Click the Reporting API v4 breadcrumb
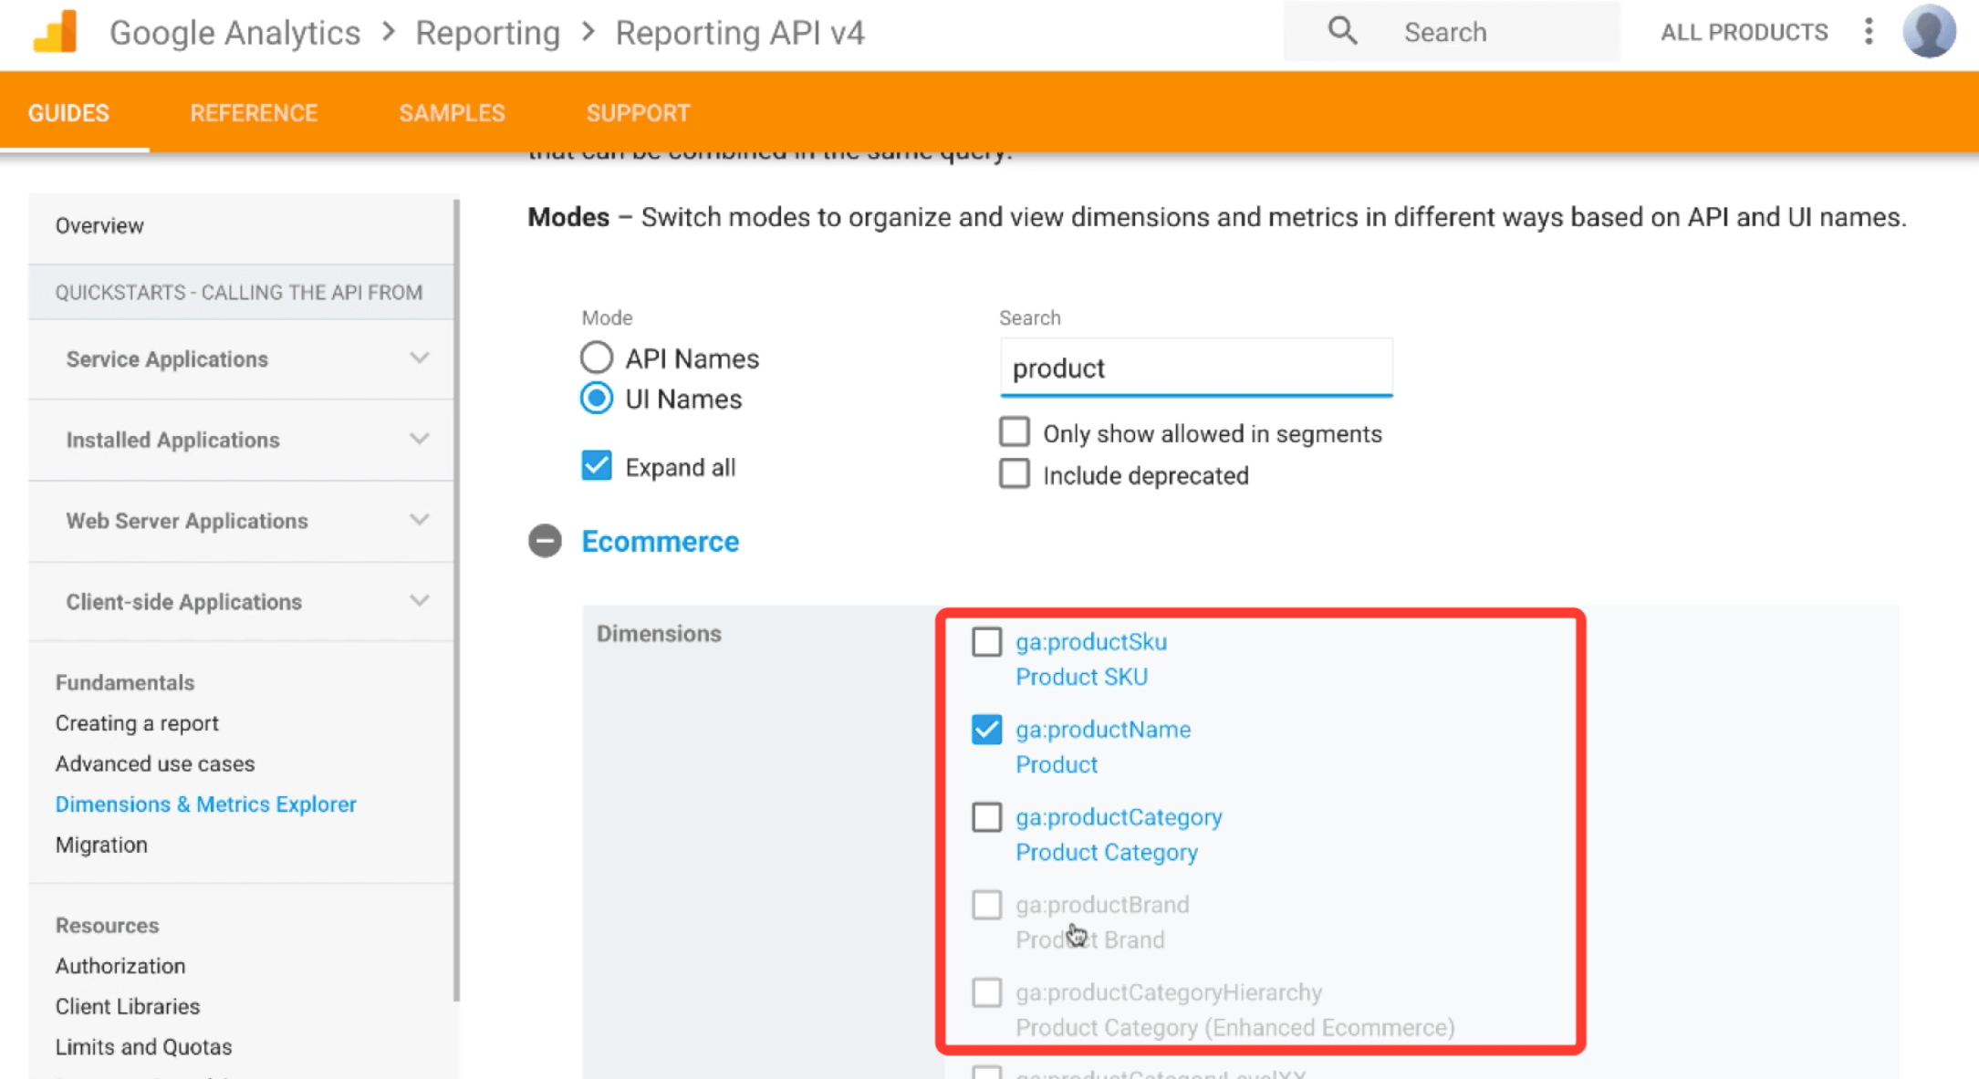 pyautogui.click(x=739, y=33)
